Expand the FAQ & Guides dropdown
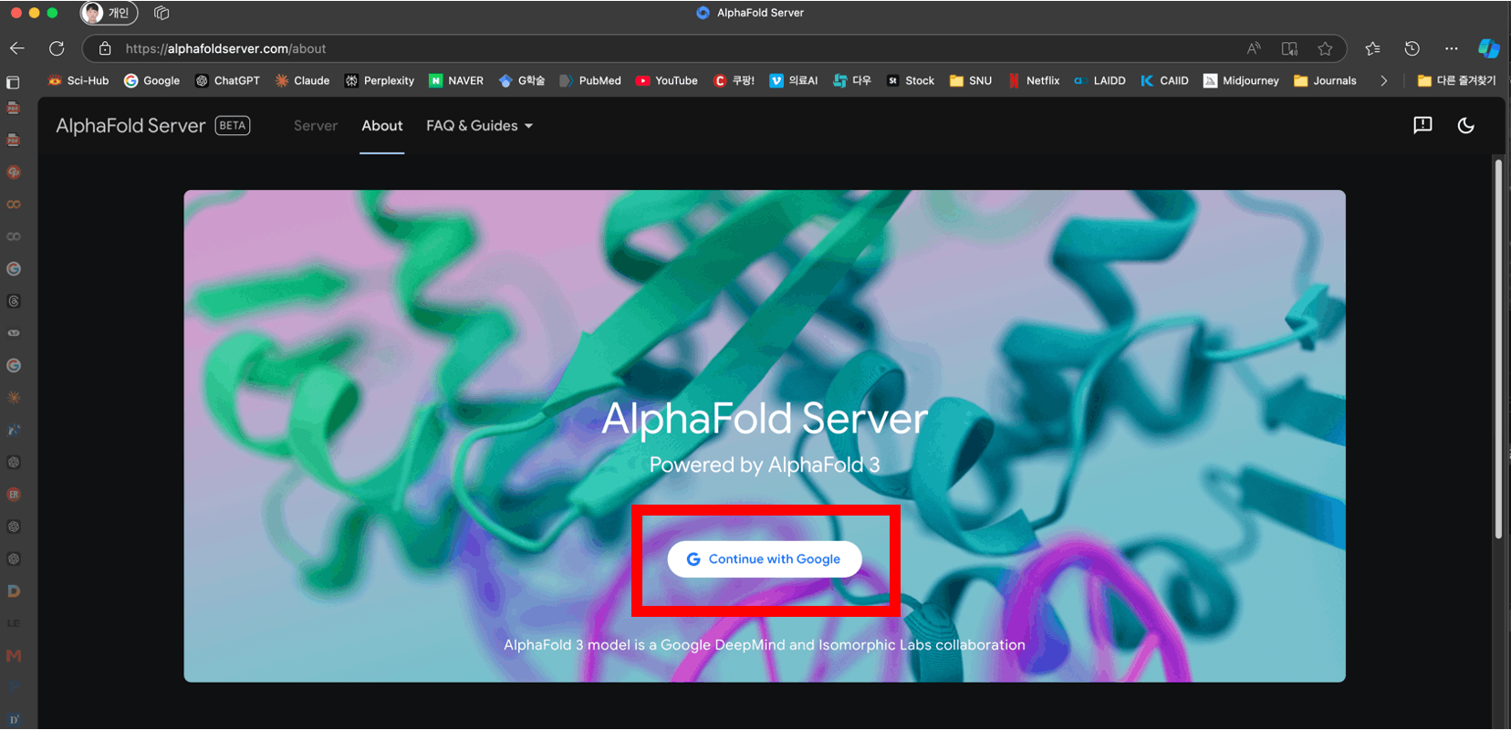1511x730 pixels. pyautogui.click(x=479, y=126)
